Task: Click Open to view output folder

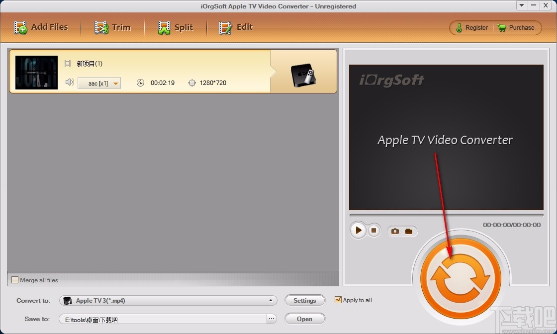Action: [305, 319]
